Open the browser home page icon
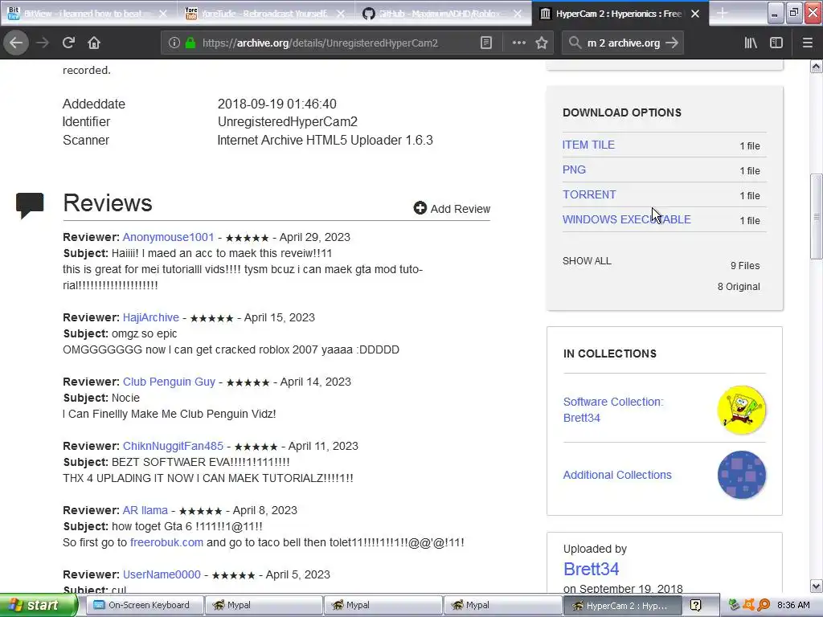Screen dimensions: 823x617 coord(94,43)
